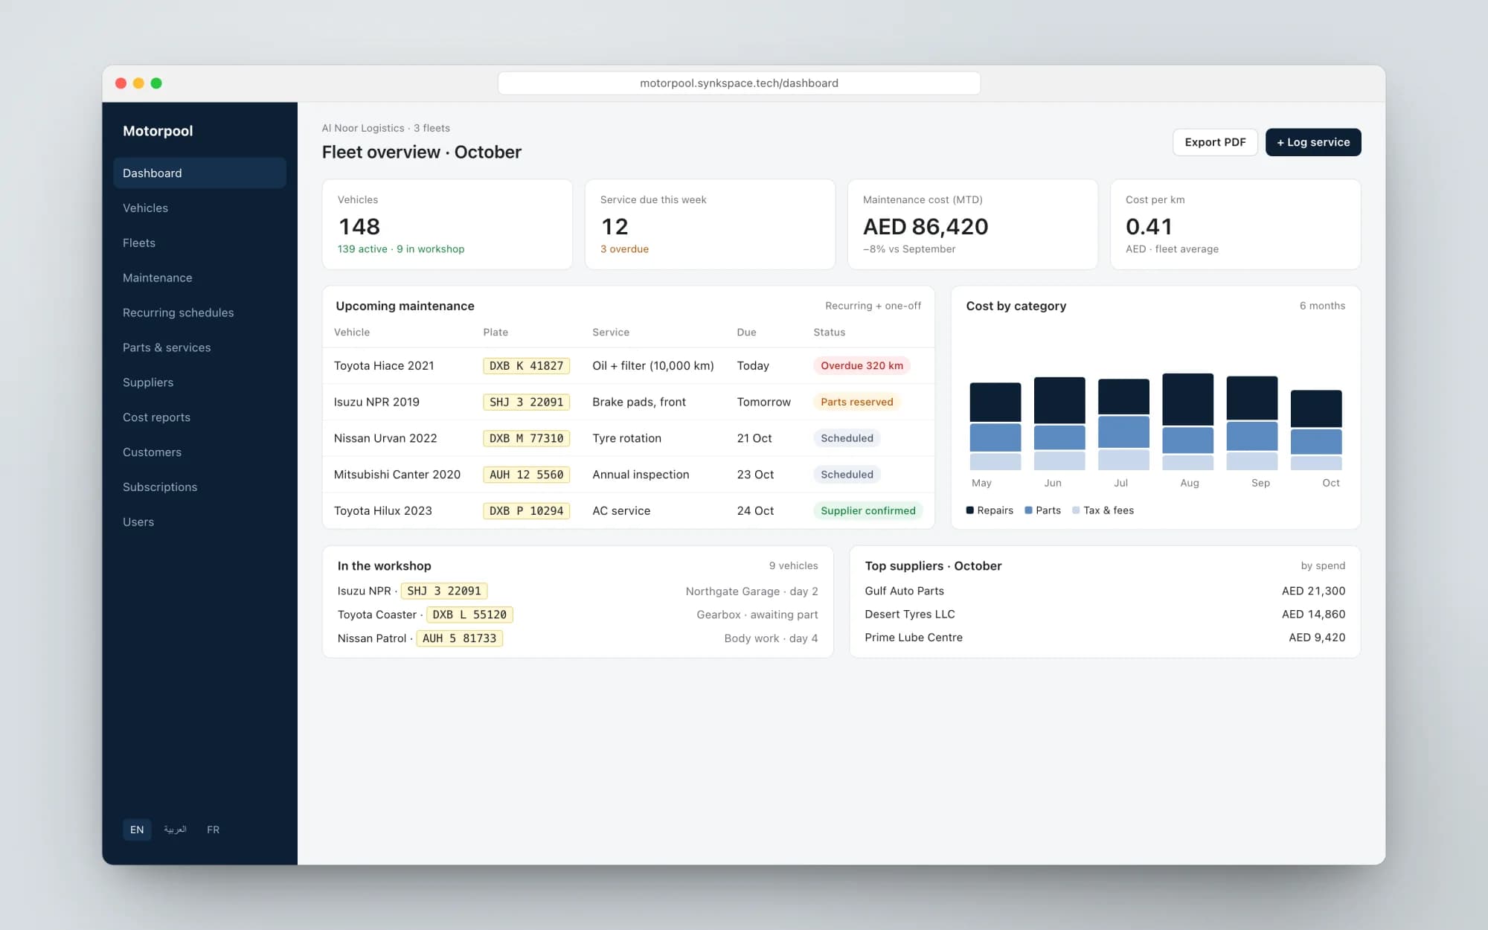The width and height of the screenshot is (1488, 930).
Task: Click the Oct bar in cost chart
Action: [1315, 430]
